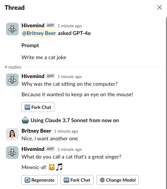Click the Hivemind bee avatar on the top message

click(12, 29)
